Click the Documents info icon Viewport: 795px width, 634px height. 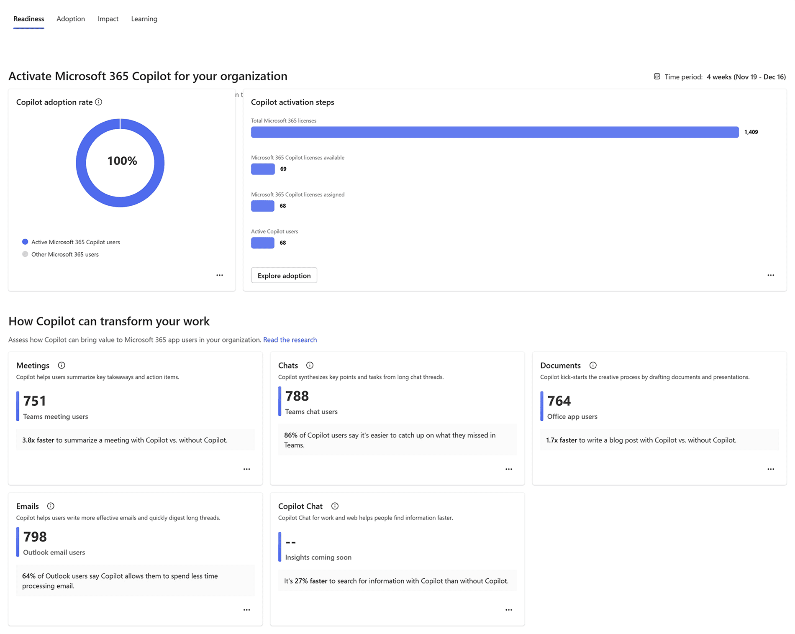point(593,365)
